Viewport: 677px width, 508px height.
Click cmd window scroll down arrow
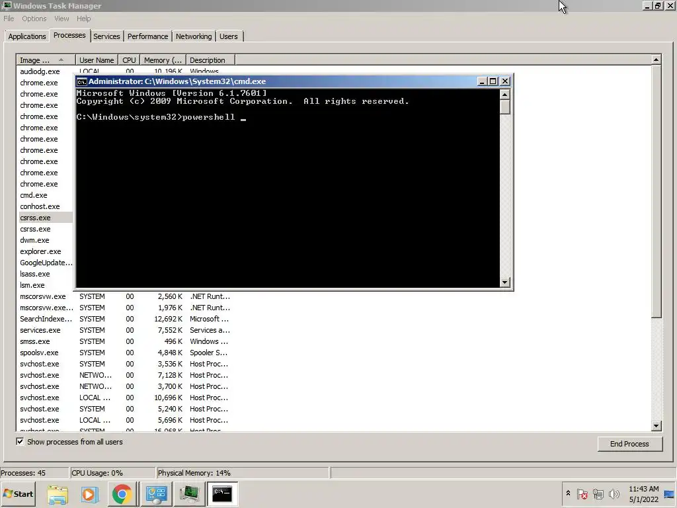coord(504,282)
